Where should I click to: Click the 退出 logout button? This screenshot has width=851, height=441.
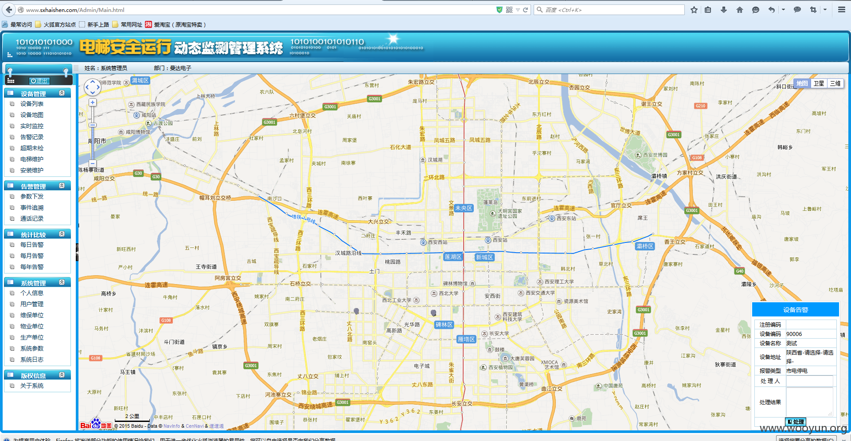coord(39,81)
